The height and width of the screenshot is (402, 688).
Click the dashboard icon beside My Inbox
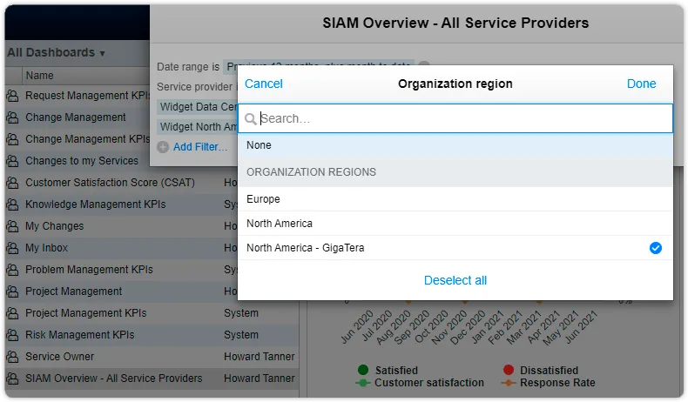[13, 248]
